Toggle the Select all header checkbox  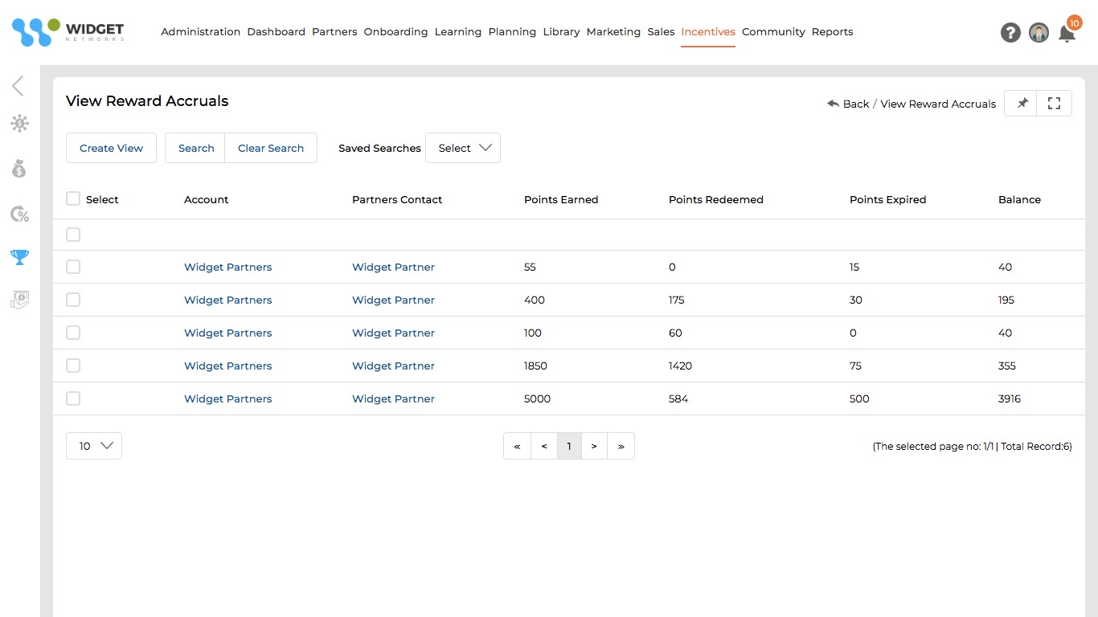73,198
